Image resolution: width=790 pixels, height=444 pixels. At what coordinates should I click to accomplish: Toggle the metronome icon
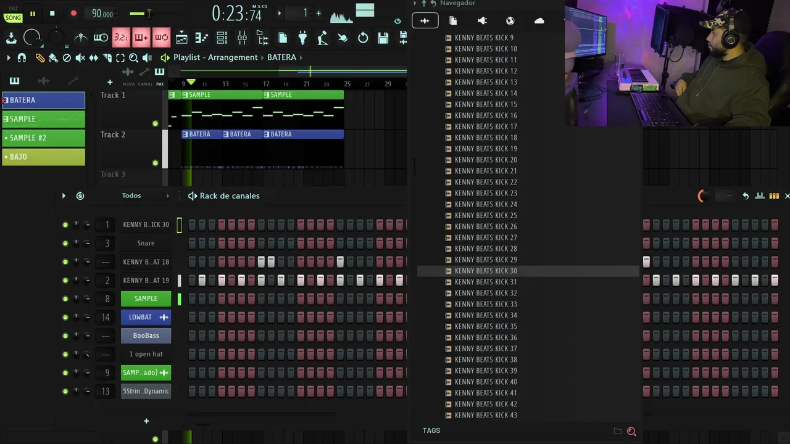pyautogui.click(x=81, y=38)
